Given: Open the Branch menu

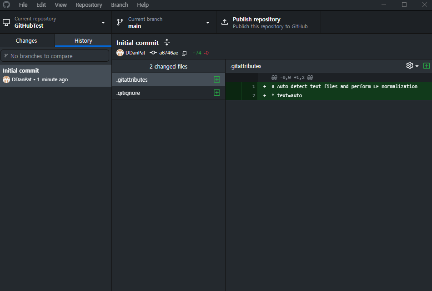Looking at the screenshot, I should [x=120, y=5].
